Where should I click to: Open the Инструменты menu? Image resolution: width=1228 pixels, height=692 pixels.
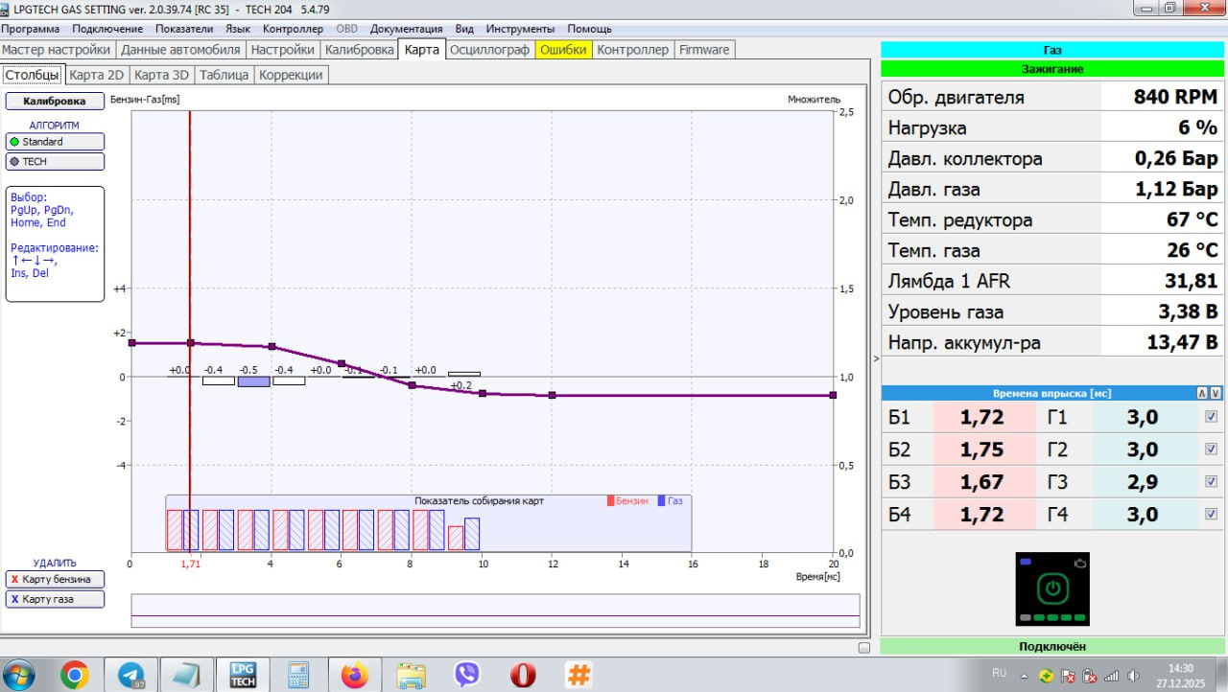520,29
